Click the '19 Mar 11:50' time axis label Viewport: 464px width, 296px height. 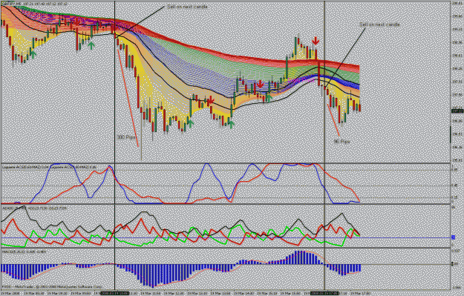pos(150,293)
